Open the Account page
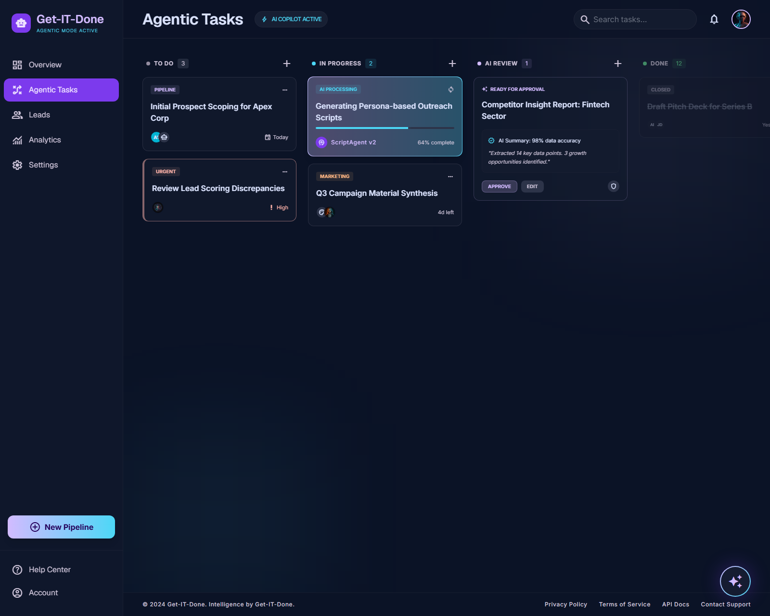This screenshot has height=616, width=770. tap(61, 593)
